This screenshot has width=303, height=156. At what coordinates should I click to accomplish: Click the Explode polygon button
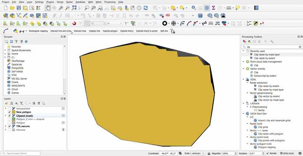pos(110,31)
